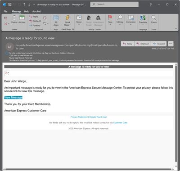The width and height of the screenshot is (180, 171).
Task: Click the 'American Express Customer Care' signature
Action: 25,111
